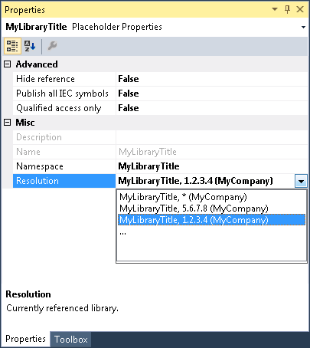Click the Namespace value MyLibraryTitle
The height and width of the screenshot is (348, 310).
pyautogui.click(x=148, y=166)
